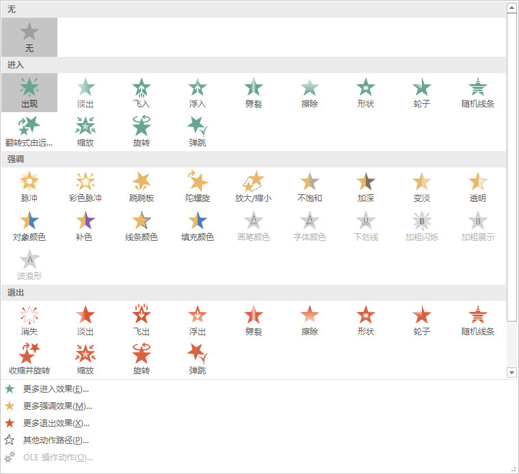Image resolution: width=519 pixels, height=474 pixels.
Task: Choose the green 旋转 entrance effect
Action: tap(142, 131)
